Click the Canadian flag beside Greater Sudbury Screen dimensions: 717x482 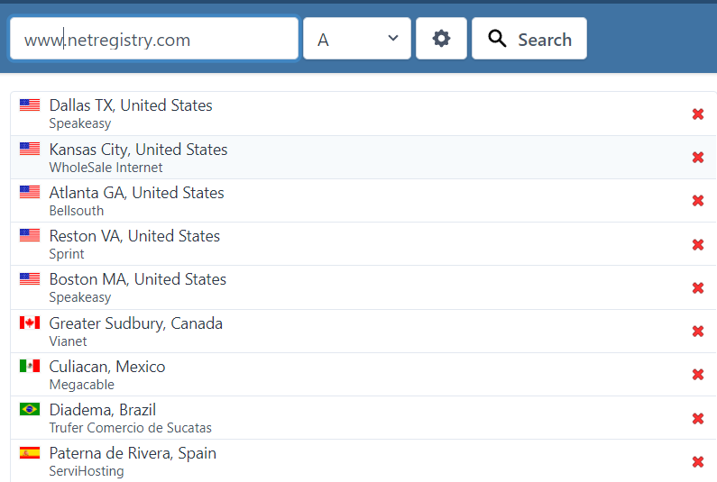pyautogui.click(x=30, y=323)
